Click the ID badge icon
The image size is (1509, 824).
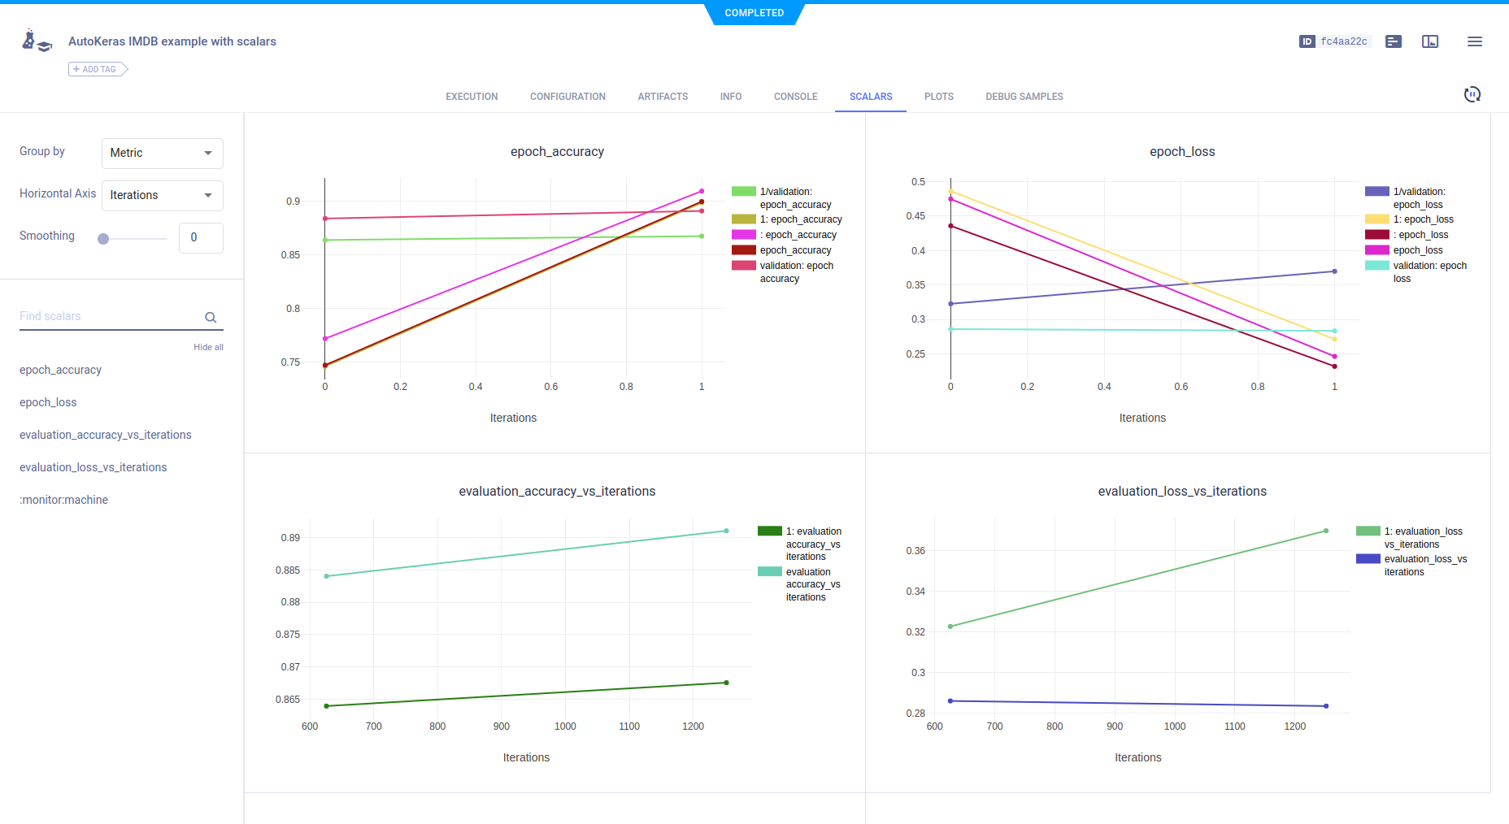coord(1307,41)
